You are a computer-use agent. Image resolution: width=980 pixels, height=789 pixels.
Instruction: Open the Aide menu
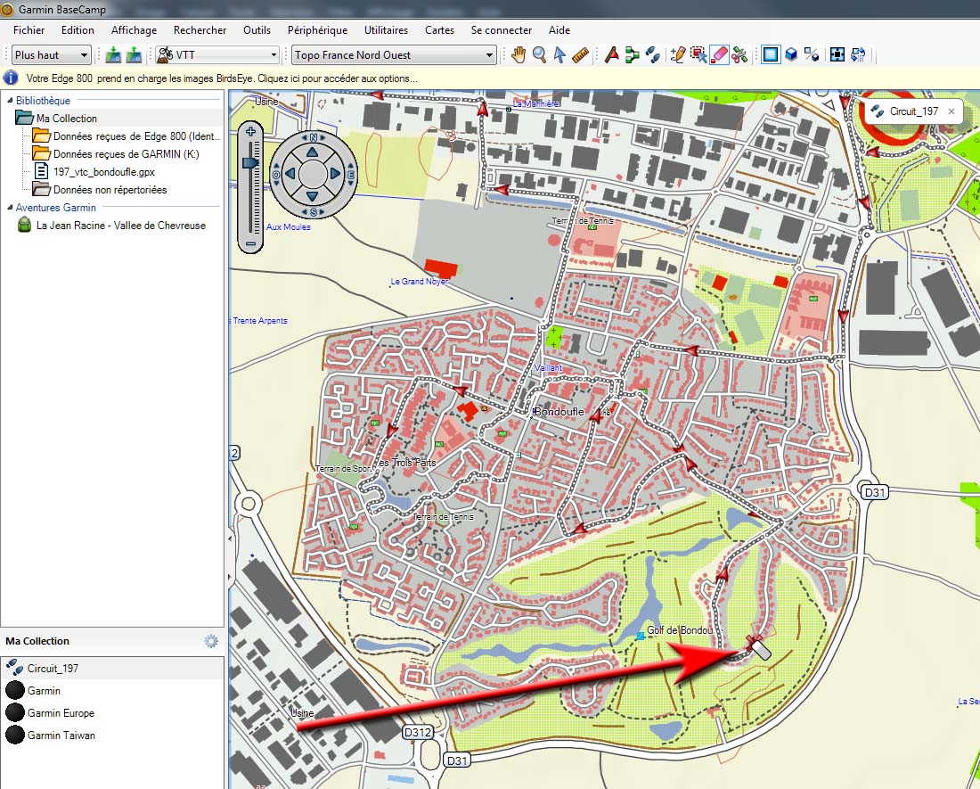[x=559, y=30]
